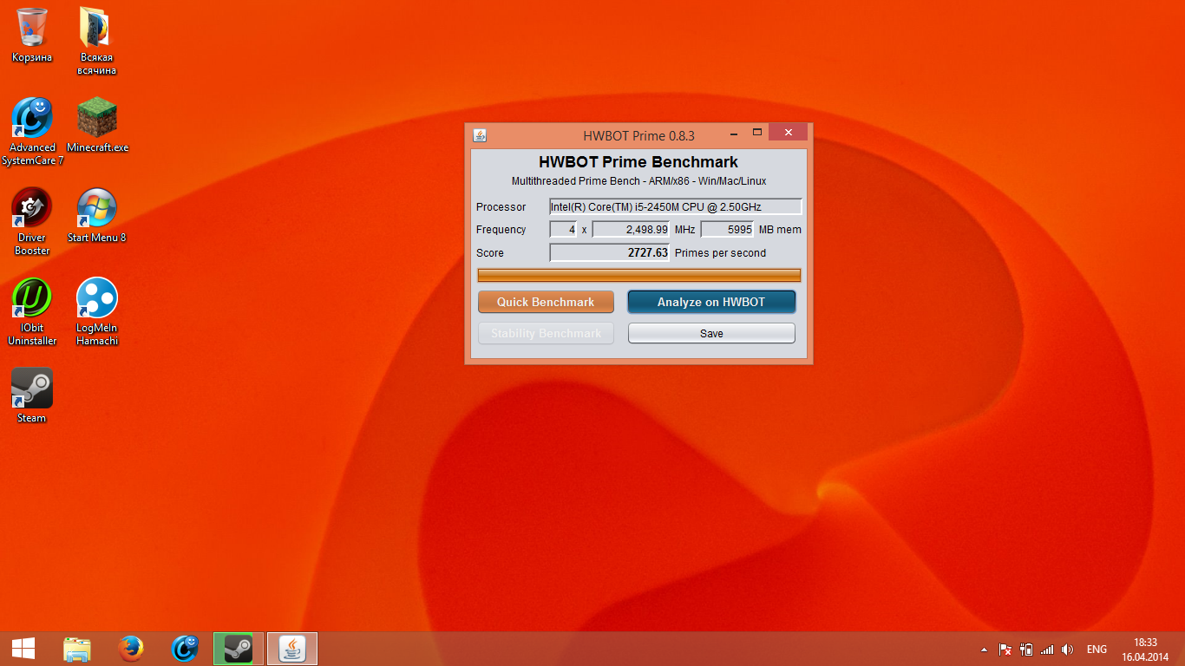The image size is (1185, 666).
Task: Open LogMeIn Hamachi desktop icon
Action: (x=96, y=311)
